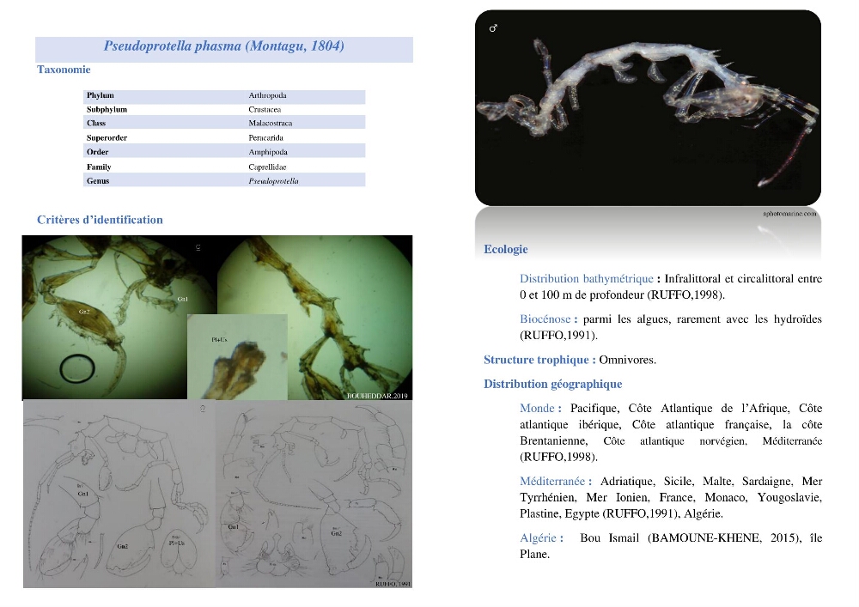Click the "aphotomarine.com" photo credit
Viewport: 859px width, 607px height.
(789, 214)
